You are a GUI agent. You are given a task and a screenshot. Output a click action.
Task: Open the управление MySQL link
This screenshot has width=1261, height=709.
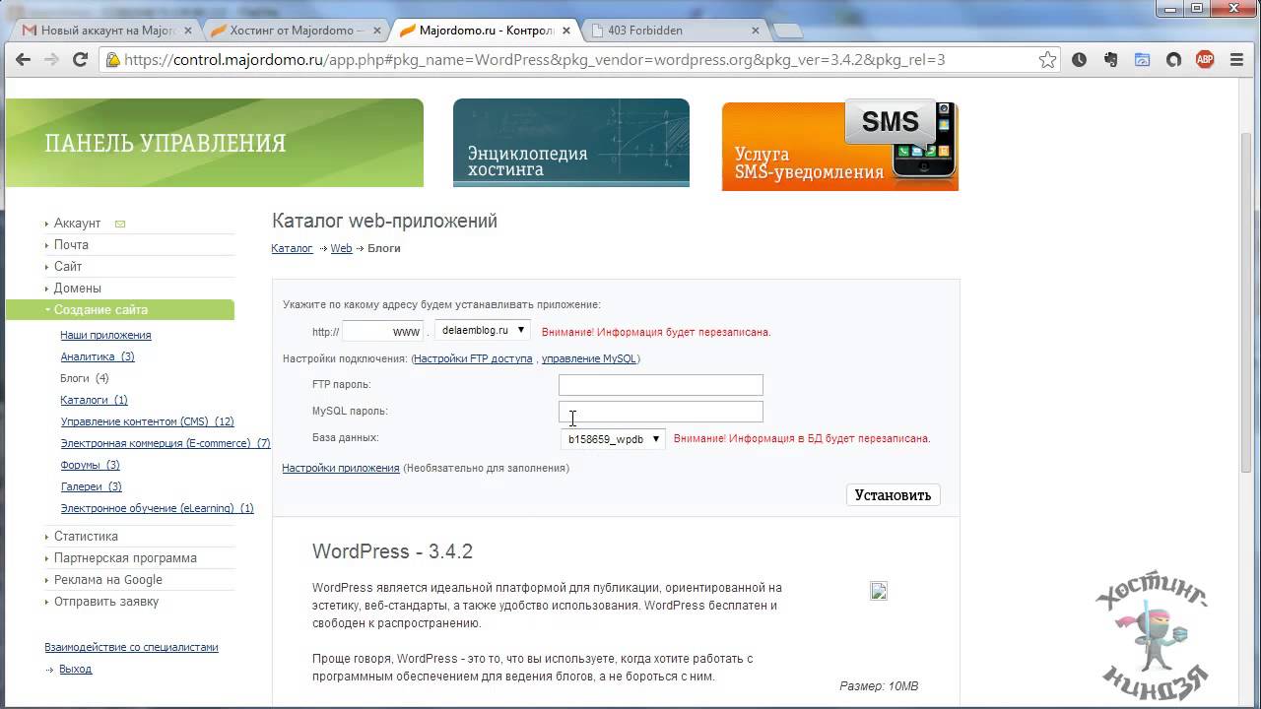tap(589, 359)
